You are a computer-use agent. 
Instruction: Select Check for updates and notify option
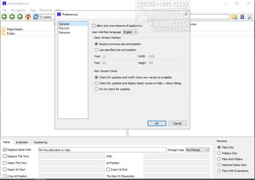pyautogui.click(x=96, y=77)
